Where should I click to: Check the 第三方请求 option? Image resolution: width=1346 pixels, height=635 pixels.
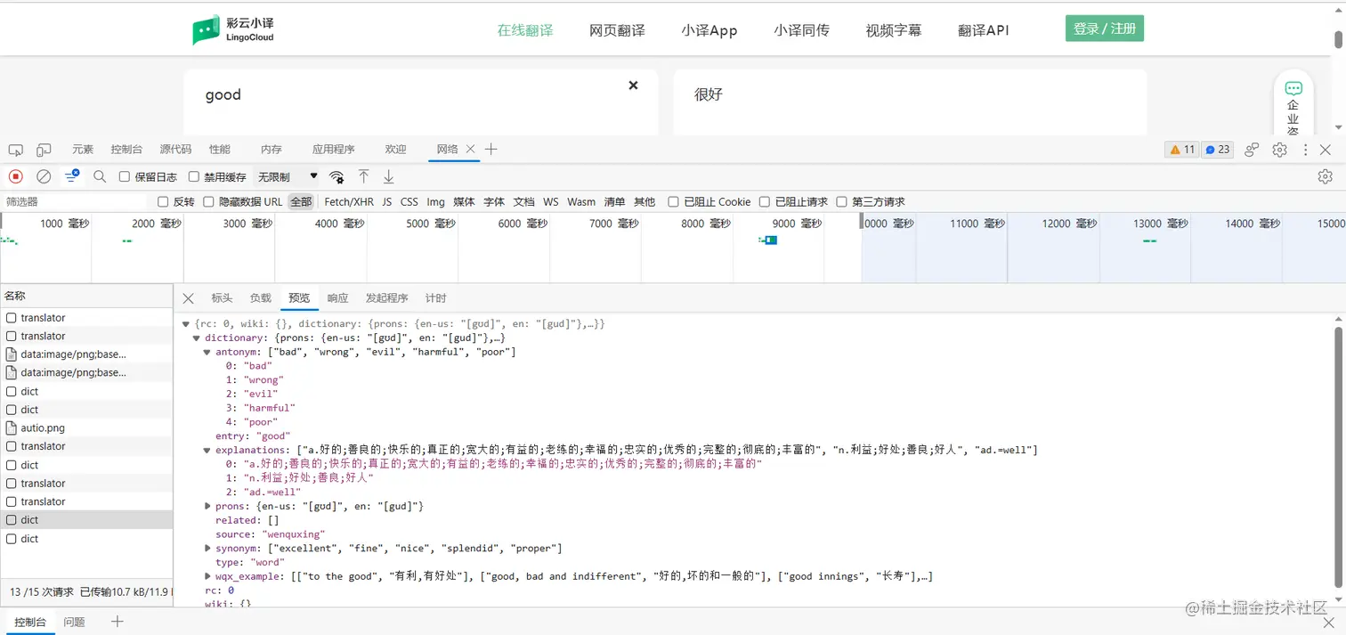(x=842, y=202)
